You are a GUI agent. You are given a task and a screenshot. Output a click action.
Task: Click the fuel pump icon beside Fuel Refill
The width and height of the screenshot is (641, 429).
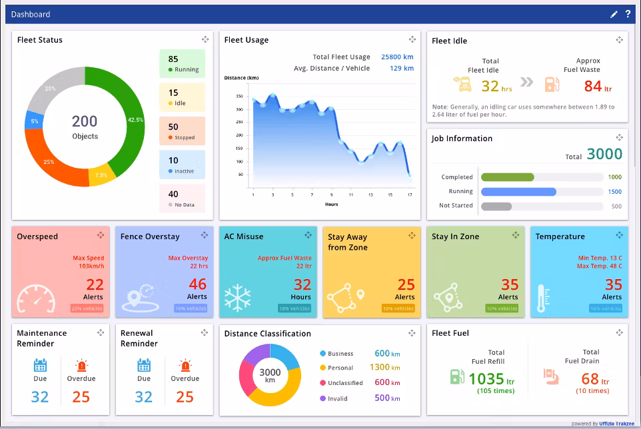coord(457,376)
